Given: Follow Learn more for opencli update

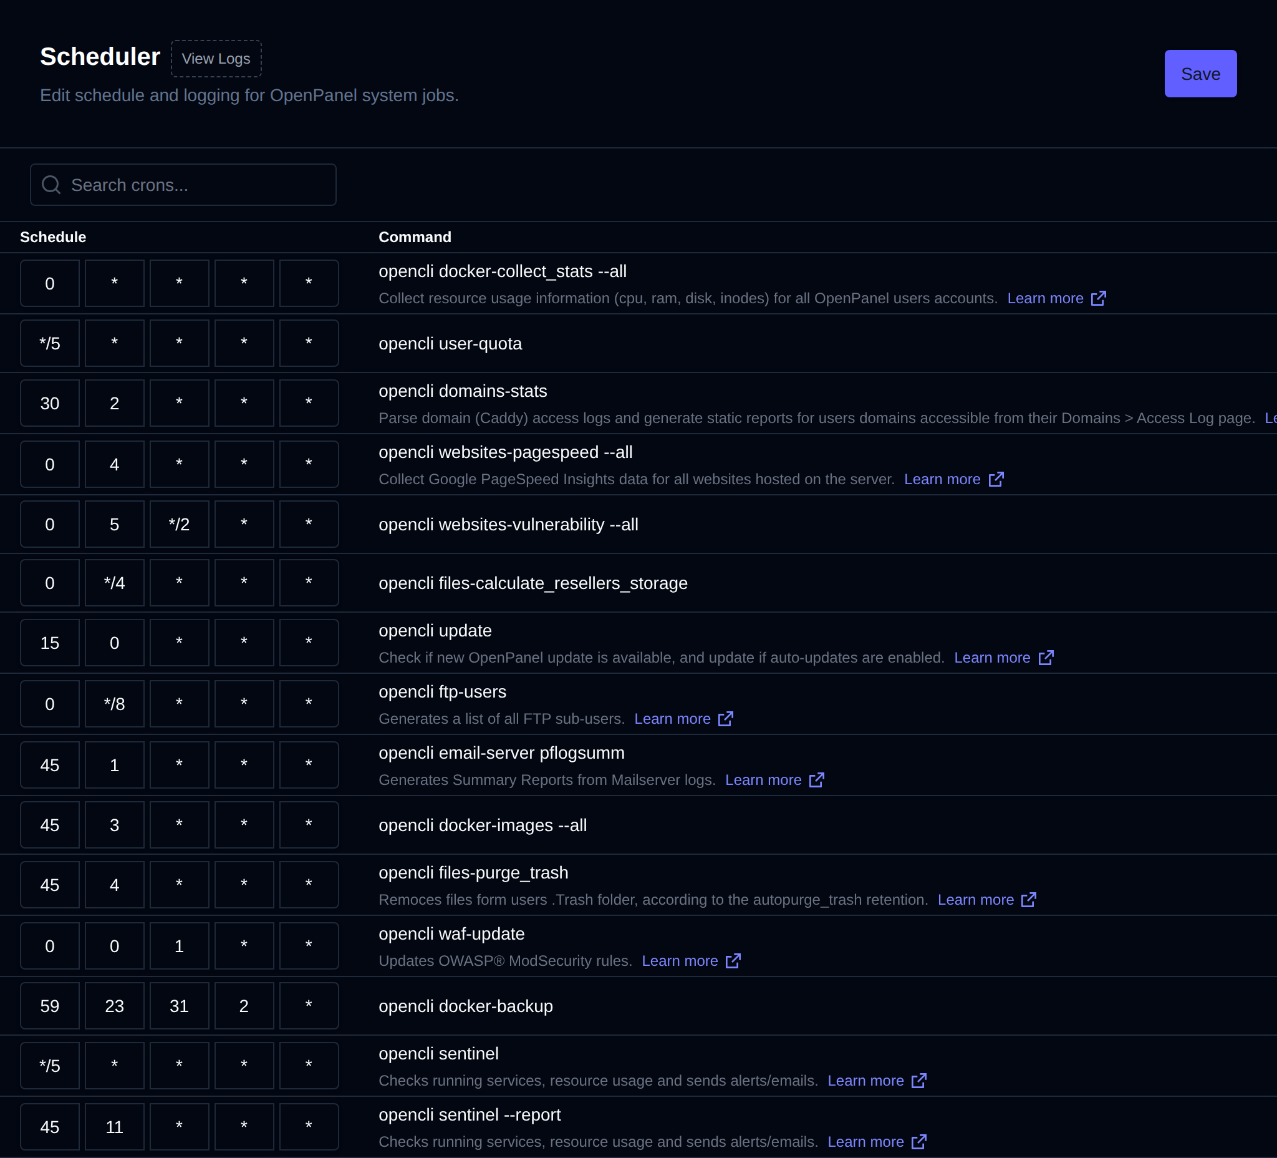Looking at the screenshot, I should 992,658.
